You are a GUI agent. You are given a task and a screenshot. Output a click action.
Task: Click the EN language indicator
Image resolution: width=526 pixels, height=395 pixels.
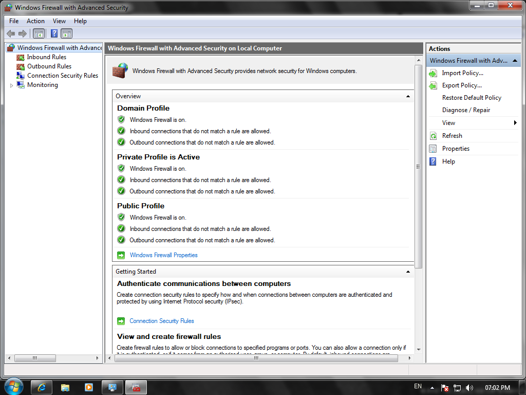point(418,387)
